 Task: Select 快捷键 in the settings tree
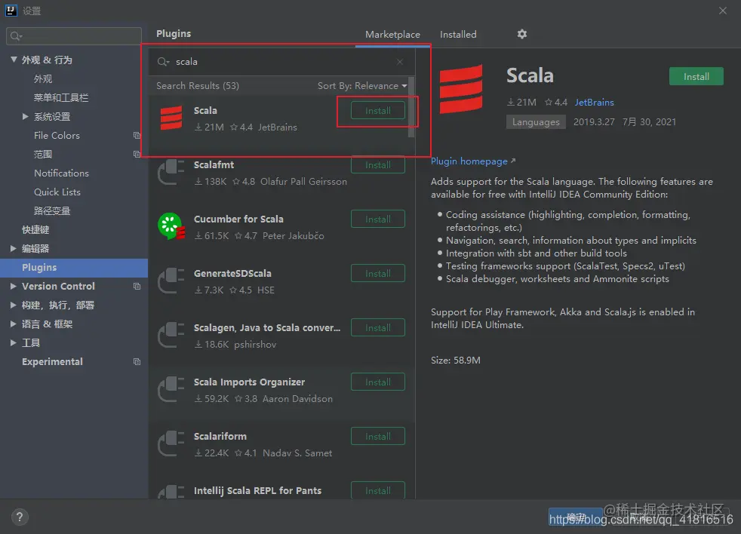tap(35, 230)
